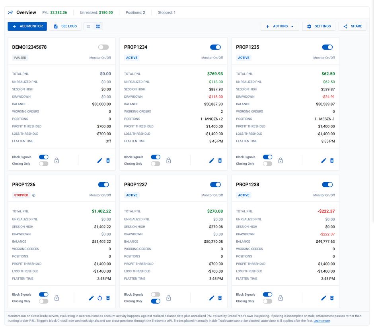Screen dimensions: 374x330
Task: Enable Closing Only on PROP1234
Action: (x=156, y=164)
